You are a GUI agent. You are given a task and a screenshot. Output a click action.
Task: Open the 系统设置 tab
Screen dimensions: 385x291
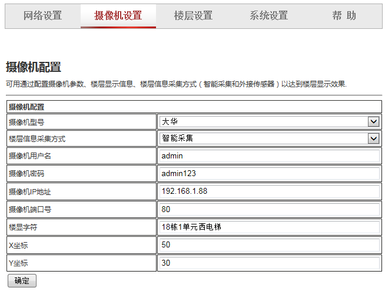click(x=269, y=16)
